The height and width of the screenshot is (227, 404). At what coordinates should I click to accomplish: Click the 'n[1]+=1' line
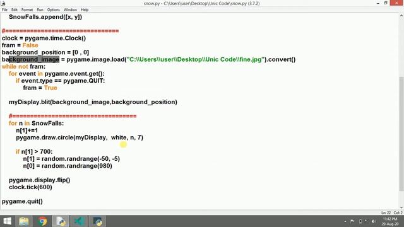point(27,131)
